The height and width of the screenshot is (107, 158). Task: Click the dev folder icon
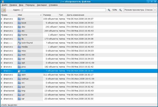[19, 27]
